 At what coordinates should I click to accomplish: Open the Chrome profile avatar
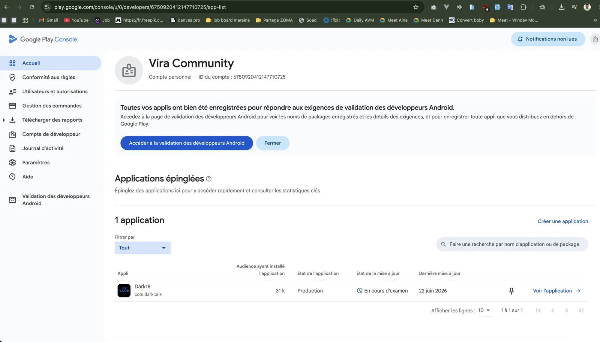click(x=587, y=7)
